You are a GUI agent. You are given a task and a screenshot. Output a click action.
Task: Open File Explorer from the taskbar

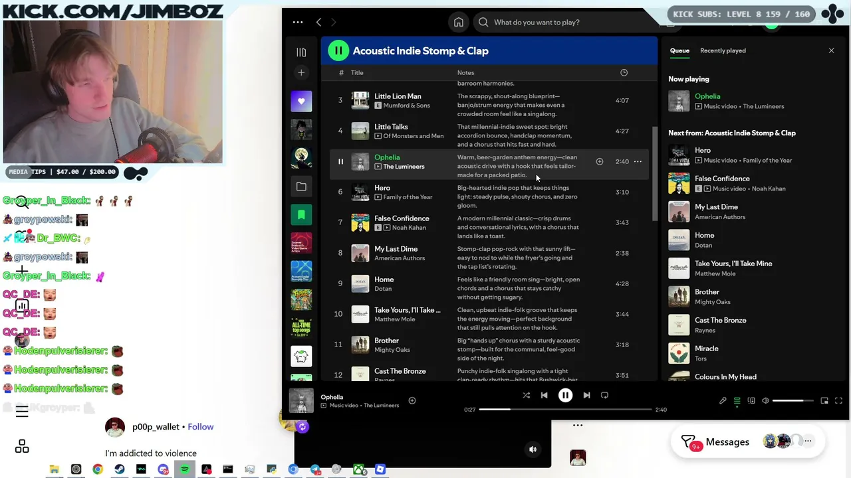pos(55,469)
